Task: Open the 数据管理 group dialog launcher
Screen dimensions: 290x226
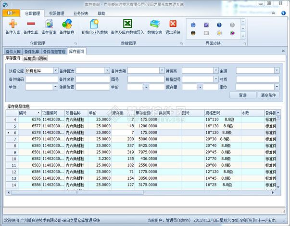Action: [181, 43]
